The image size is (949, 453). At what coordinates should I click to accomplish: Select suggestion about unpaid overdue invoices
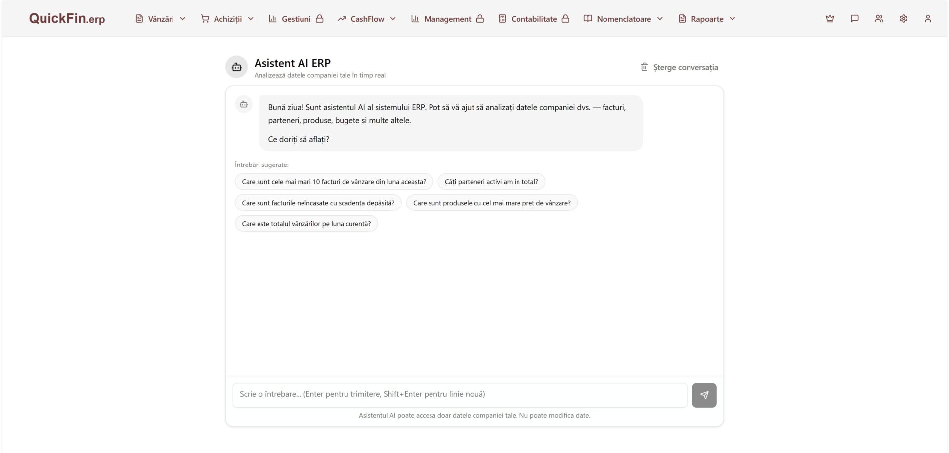(318, 203)
